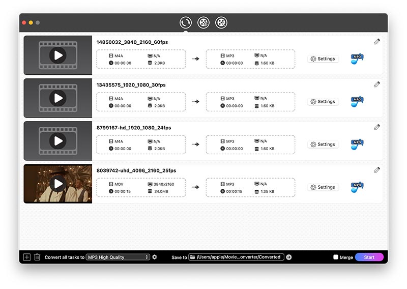Enable the Merge checkbox
The height and width of the screenshot is (289, 407).
[336, 257]
